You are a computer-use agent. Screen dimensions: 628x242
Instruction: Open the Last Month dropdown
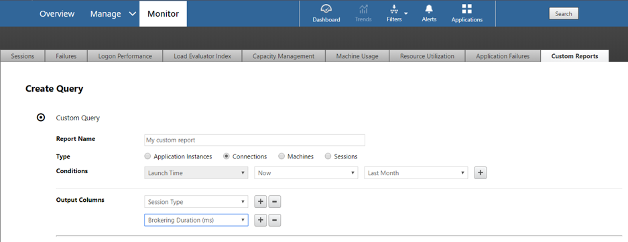click(x=416, y=173)
